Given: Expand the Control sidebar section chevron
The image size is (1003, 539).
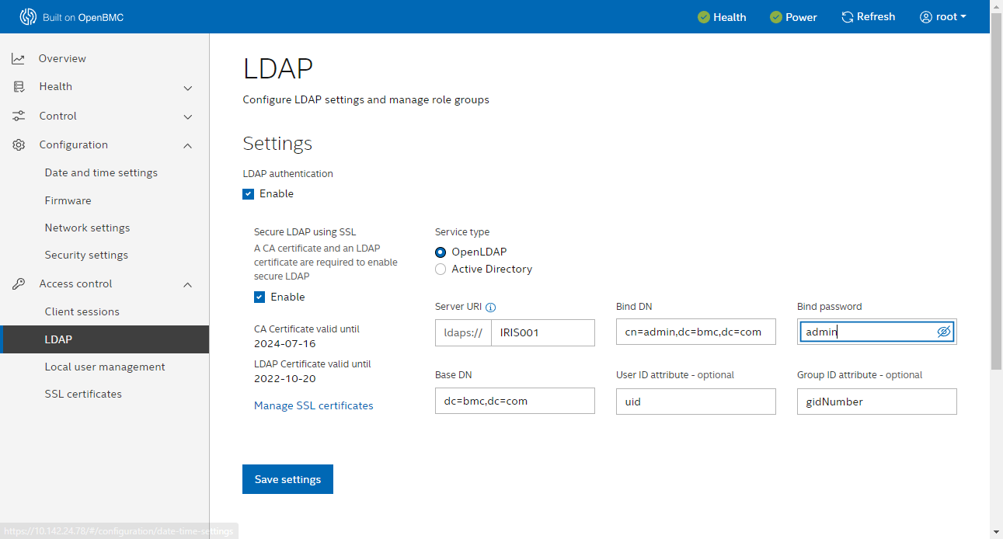Looking at the screenshot, I should 188,117.
